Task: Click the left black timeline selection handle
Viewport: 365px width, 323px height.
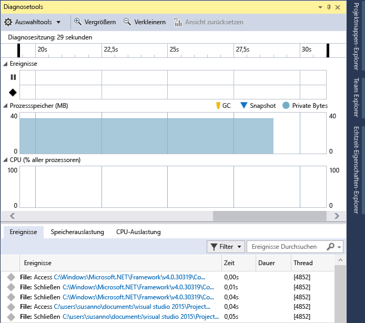Action: [x=18, y=51]
